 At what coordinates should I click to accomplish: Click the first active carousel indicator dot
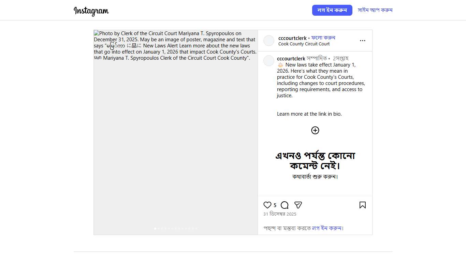[x=155, y=229]
